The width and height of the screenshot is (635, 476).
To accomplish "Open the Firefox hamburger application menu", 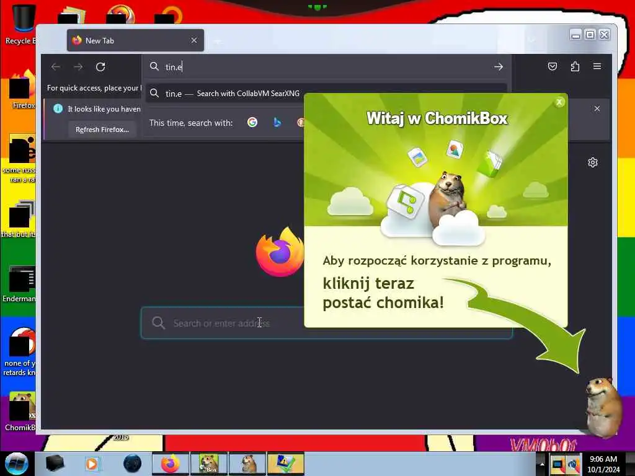I will 597,66.
